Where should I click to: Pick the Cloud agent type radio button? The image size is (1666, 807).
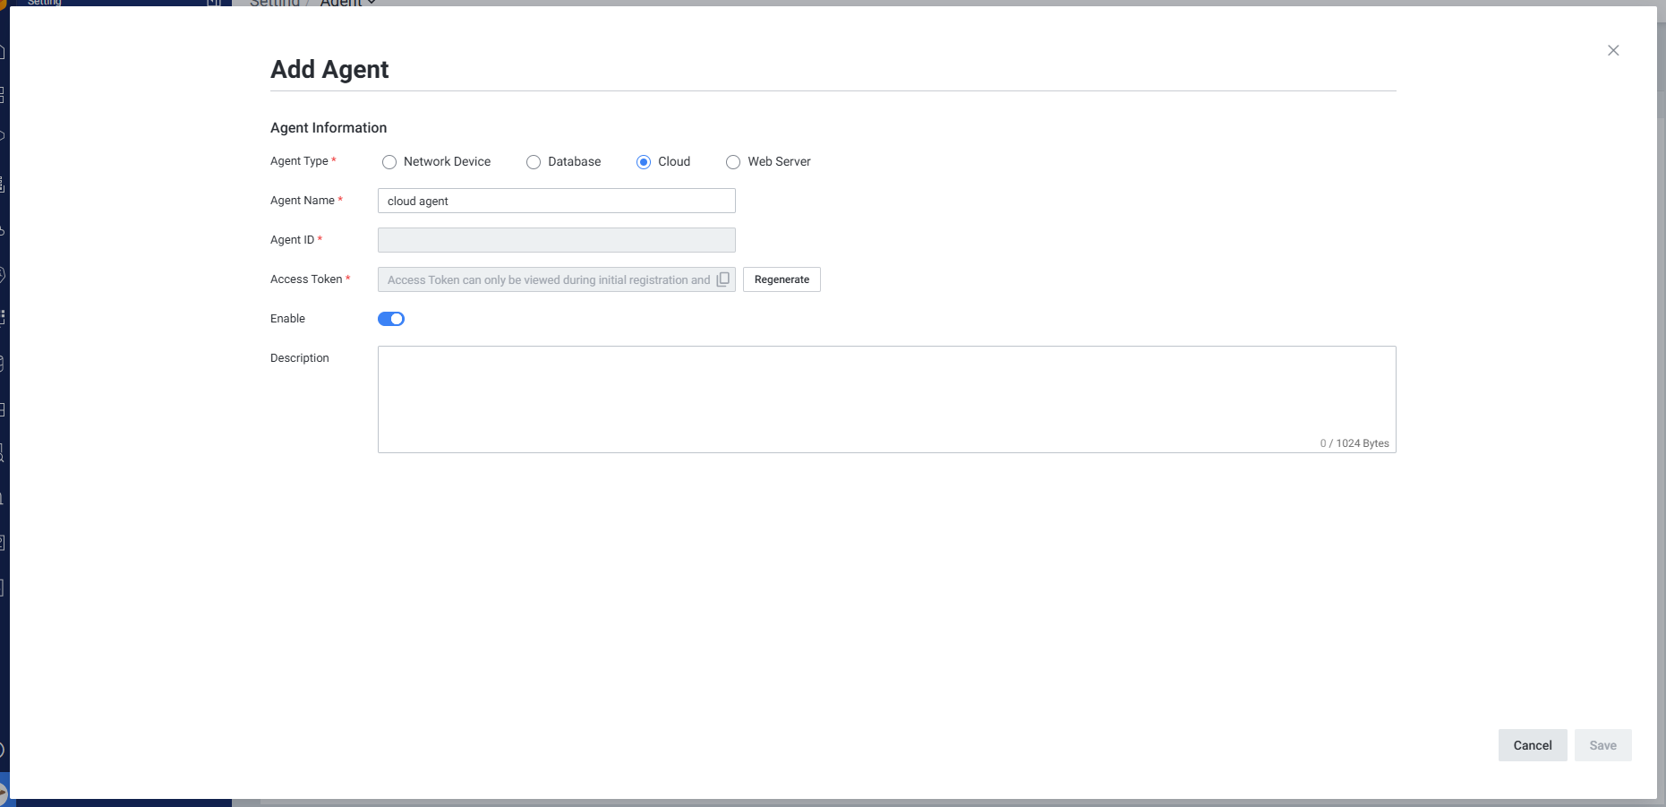coord(644,162)
